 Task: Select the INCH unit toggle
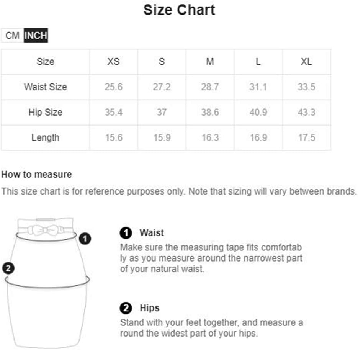click(x=36, y=35)
